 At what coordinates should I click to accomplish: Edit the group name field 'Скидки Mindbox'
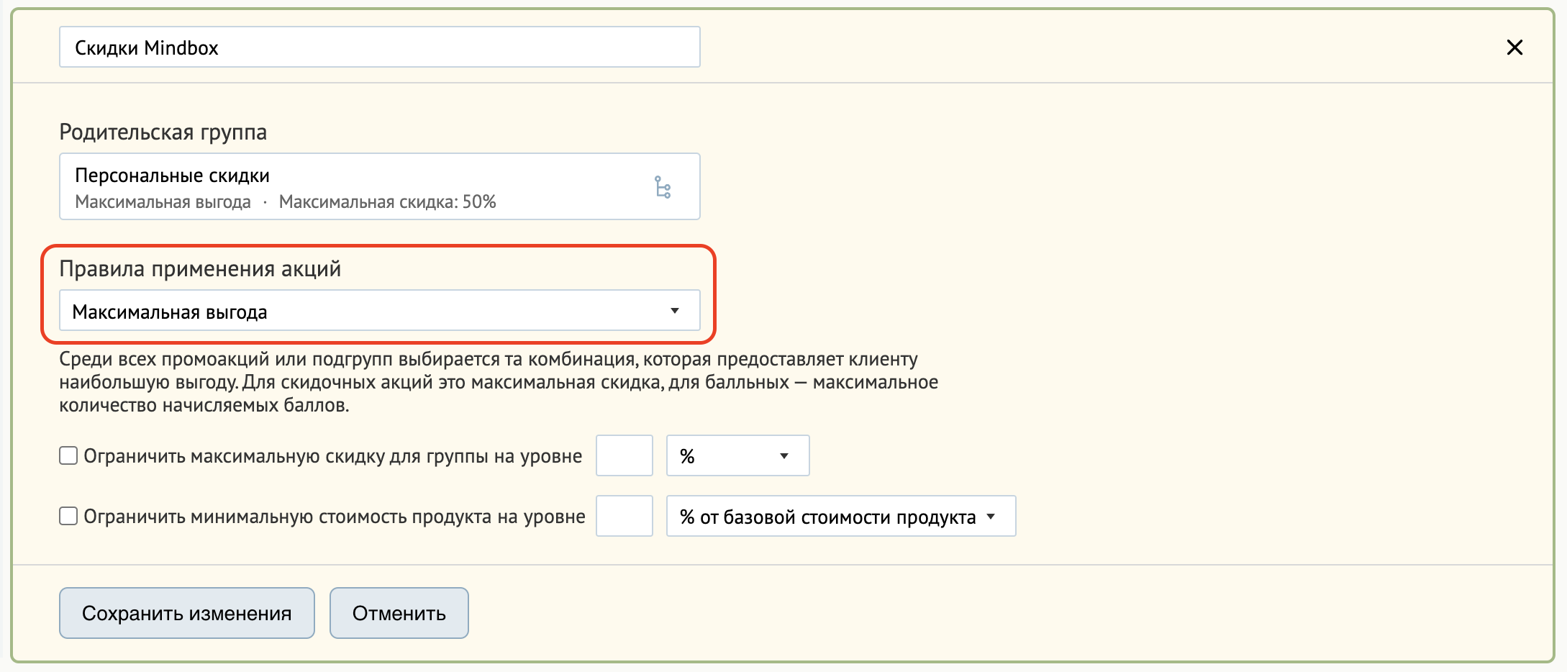pyautogui.click(x=380, y=47)
